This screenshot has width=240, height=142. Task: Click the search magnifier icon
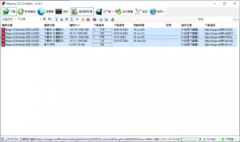click(234, 19)
